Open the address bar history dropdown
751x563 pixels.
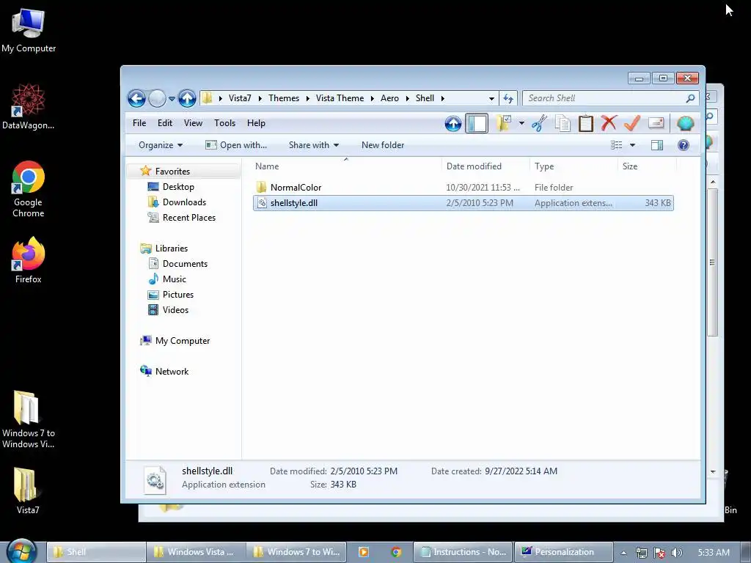point(491,99)
